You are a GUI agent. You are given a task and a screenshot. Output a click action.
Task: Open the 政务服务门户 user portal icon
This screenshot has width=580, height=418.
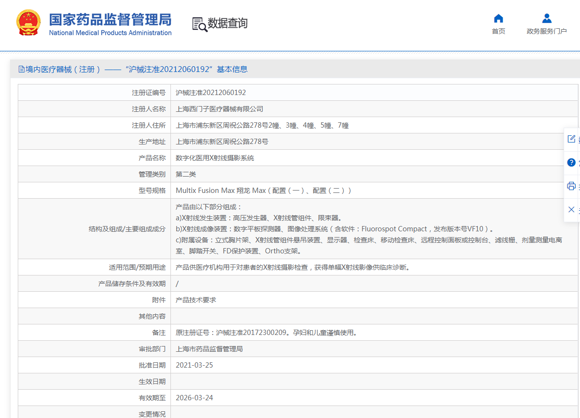pyautogui.click(x=546, y=19)
